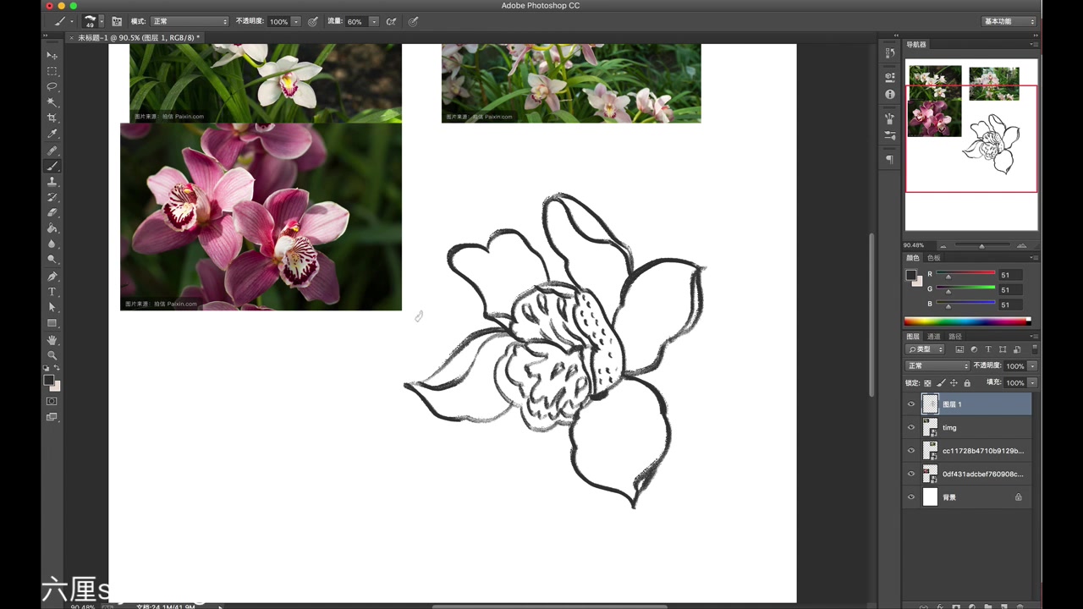Select the Eraser tool
This screenshot has width=1083, height=609.
click(52, 212)
